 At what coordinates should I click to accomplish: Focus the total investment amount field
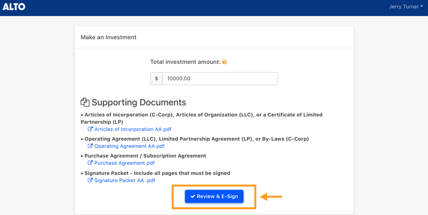pyautogui.click(x=220, y=79)
